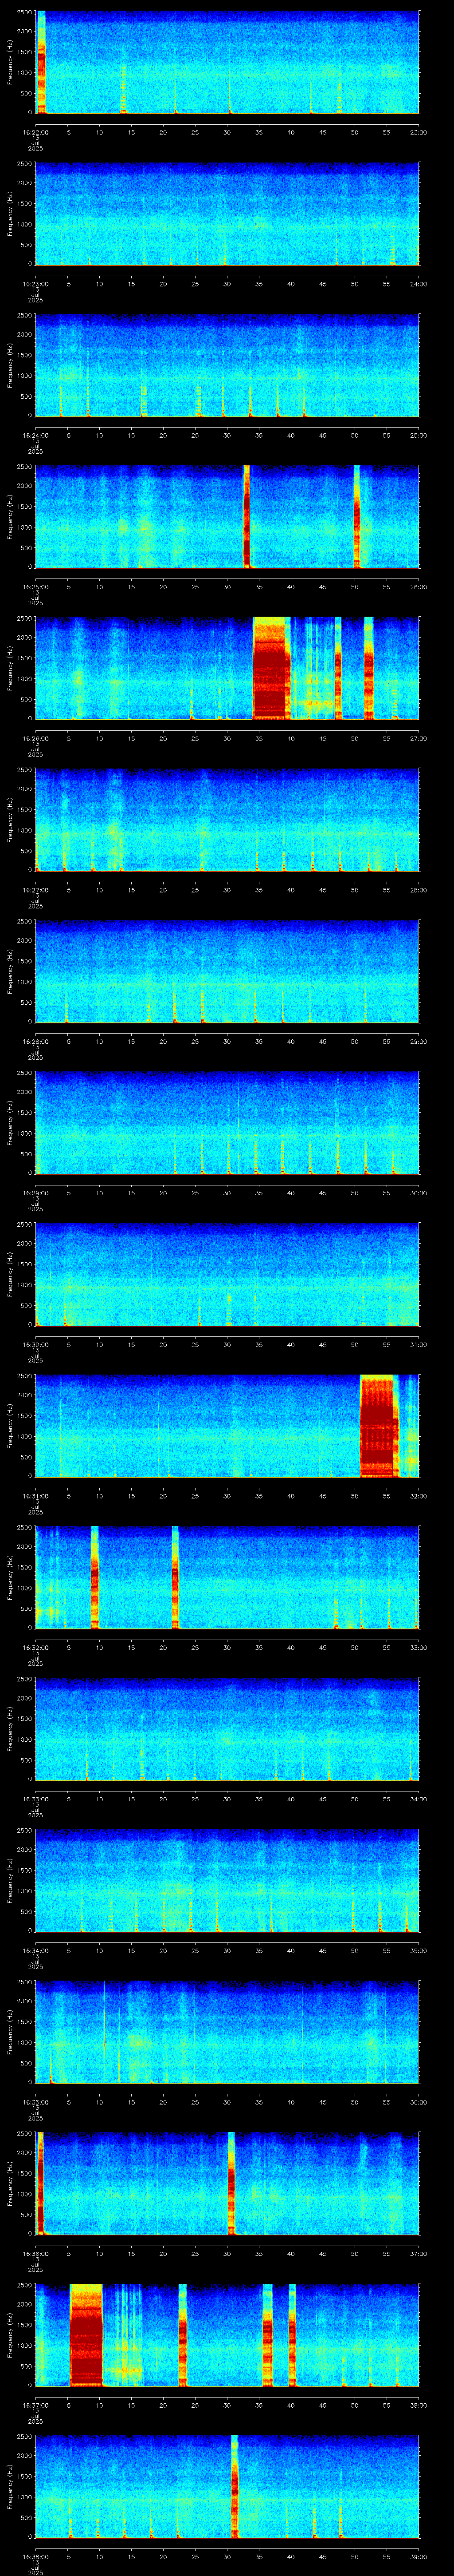This screenshot has width=454, height=2576.
Task: Mark the burst near 9 seconds in 16:31 panel
Action: (x=95, y=1578)
